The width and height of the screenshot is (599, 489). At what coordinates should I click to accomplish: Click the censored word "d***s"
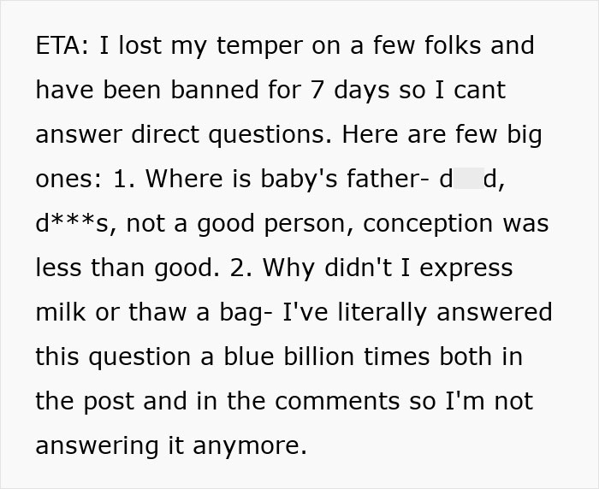74,223
